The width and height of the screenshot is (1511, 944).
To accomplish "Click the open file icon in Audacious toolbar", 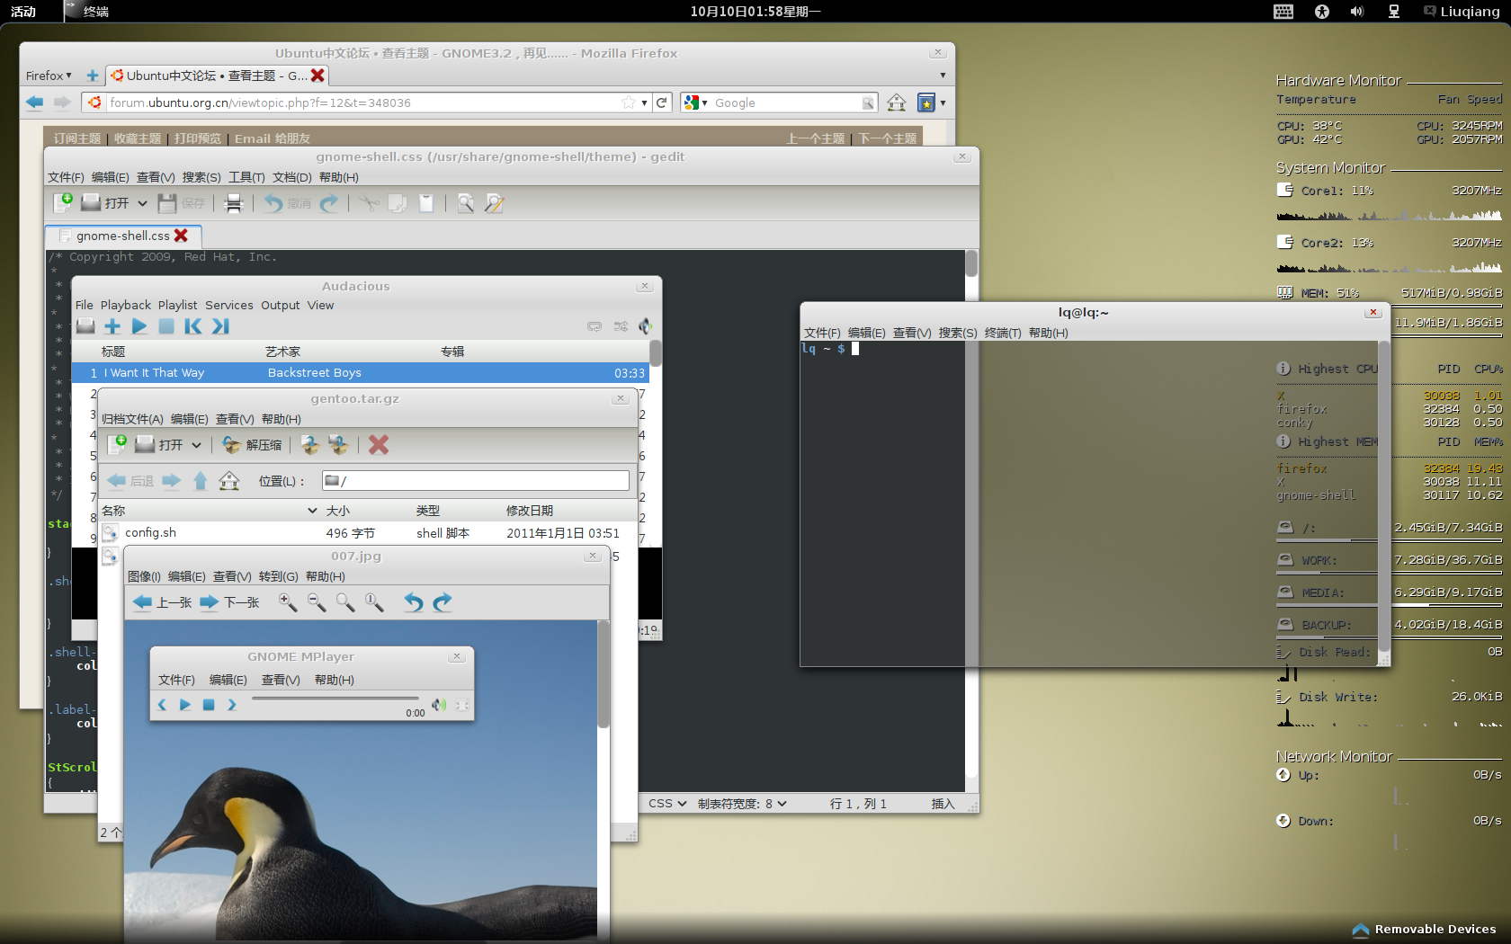I will coord(85,326).
